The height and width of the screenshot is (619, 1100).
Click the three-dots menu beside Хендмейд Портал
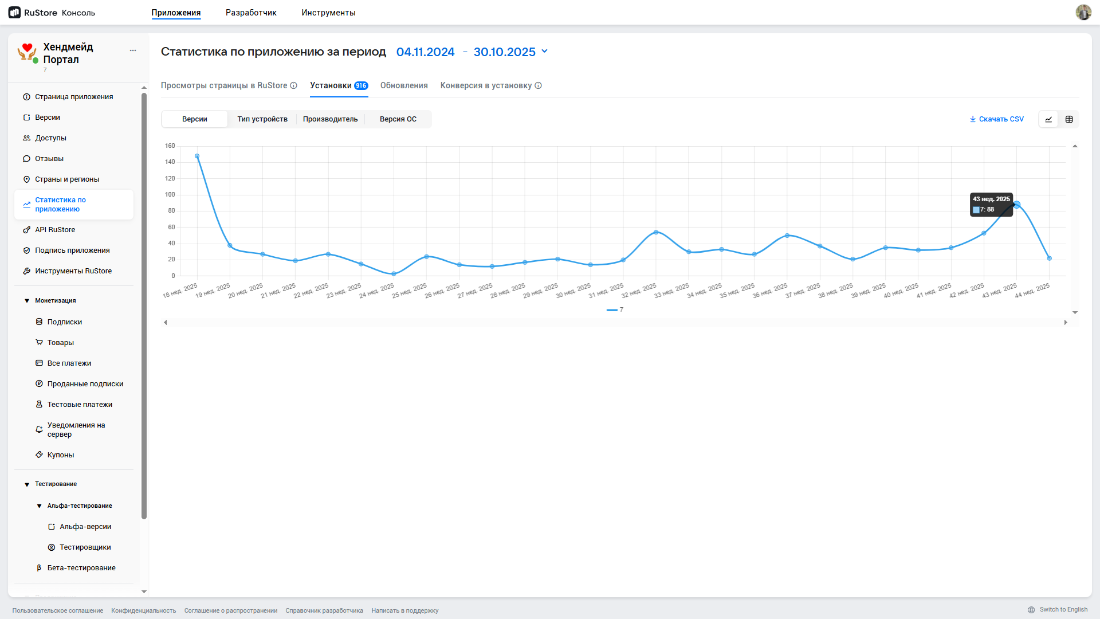pos(133,50)
